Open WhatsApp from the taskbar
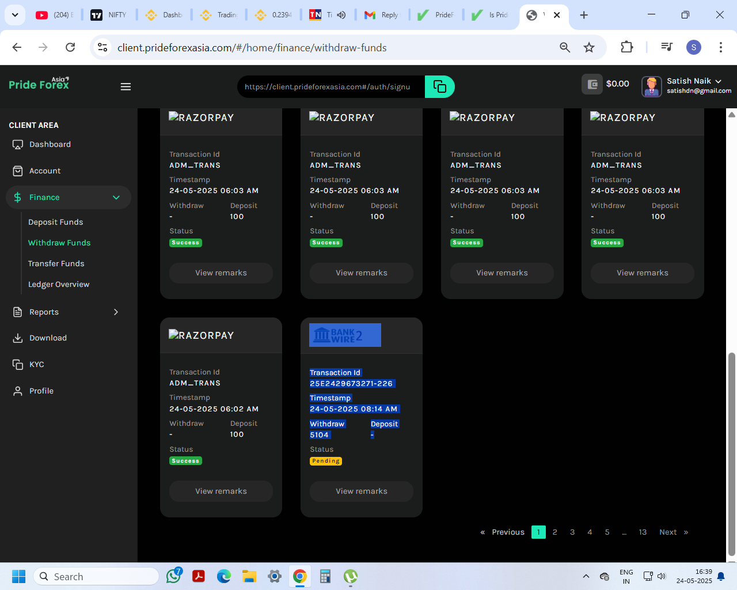This screenshot has height=590, width=737. click(173, 576)
